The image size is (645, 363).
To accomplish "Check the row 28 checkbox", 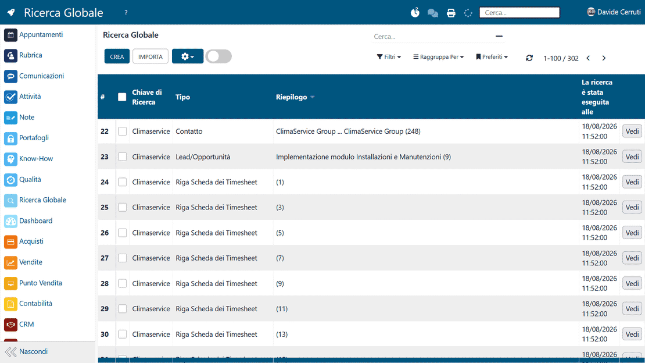I will click(x=122, y=283).
